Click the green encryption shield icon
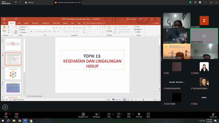Viewport: 219px width, 123px height. click(190, 2)
